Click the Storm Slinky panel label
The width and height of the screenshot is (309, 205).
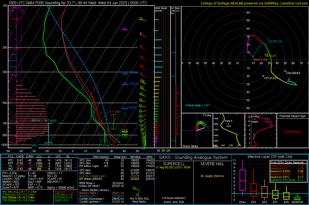pos(190,146)
